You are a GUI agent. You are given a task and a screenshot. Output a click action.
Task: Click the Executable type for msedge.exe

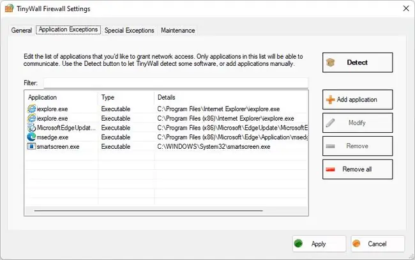[x=116, y=137]
